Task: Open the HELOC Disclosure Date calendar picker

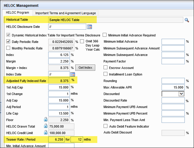Action: tap(90, 27)
